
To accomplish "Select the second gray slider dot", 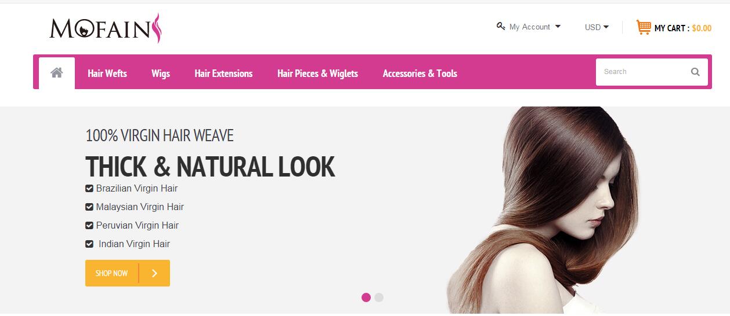I will click(x=379, y=297).
